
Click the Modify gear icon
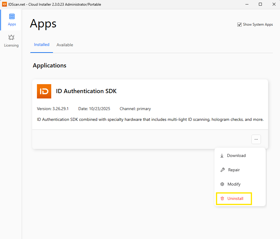pos(222,184)
